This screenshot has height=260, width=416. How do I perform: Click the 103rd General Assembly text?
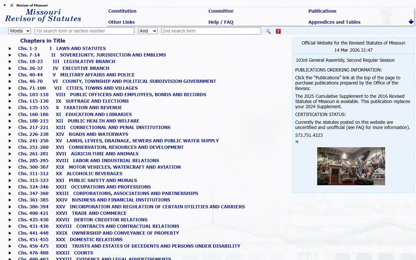tap(345, 60)
